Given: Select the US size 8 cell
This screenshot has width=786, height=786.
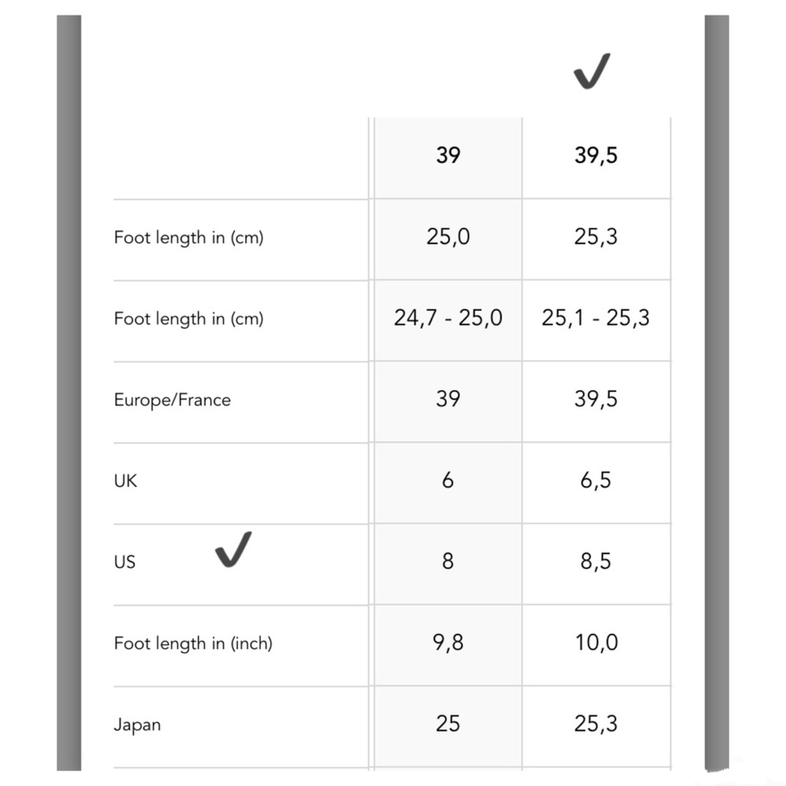Looking at the screenshot, I should click(x=447, y=561).
